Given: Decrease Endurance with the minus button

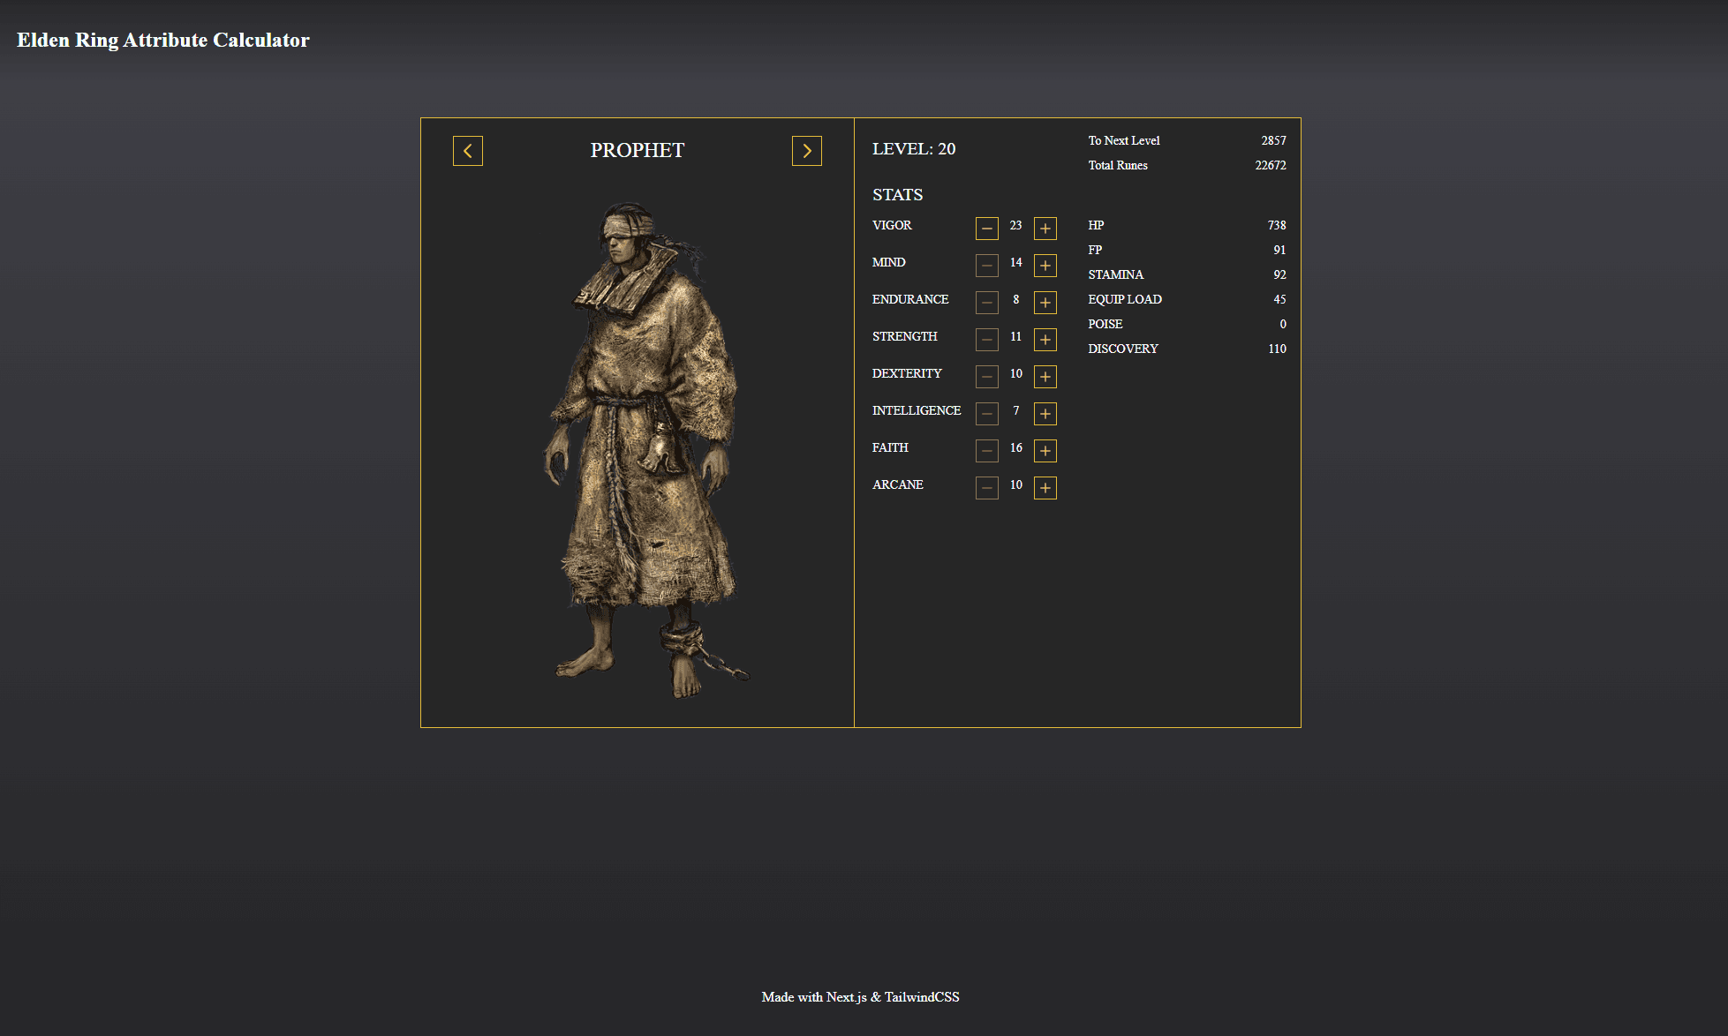Looking at the screenshot, I should (x=987, y=303).
